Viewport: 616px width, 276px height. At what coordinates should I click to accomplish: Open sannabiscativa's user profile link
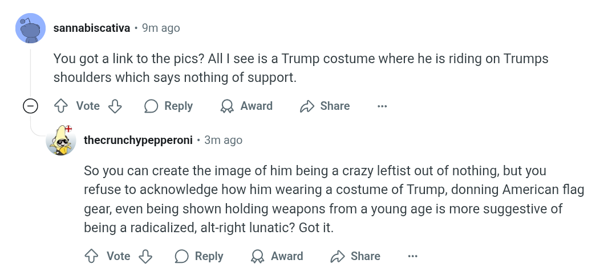click(91, 28)
